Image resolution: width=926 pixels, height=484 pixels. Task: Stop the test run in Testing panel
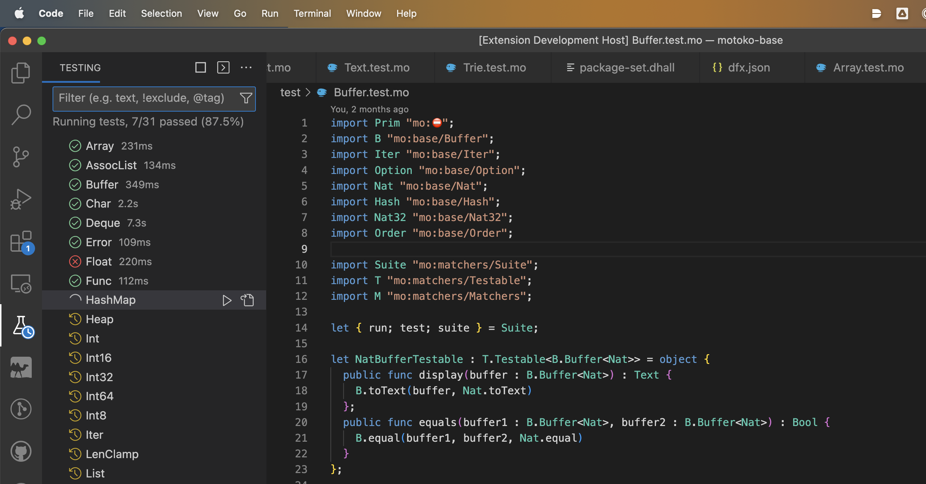(x=200, y=67)
